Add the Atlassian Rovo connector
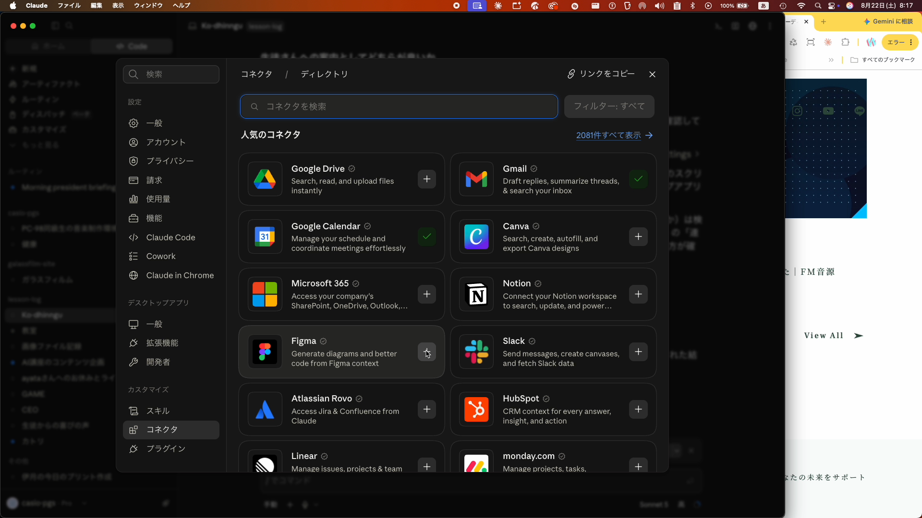922x518 pixels. (x=426, y=409)
